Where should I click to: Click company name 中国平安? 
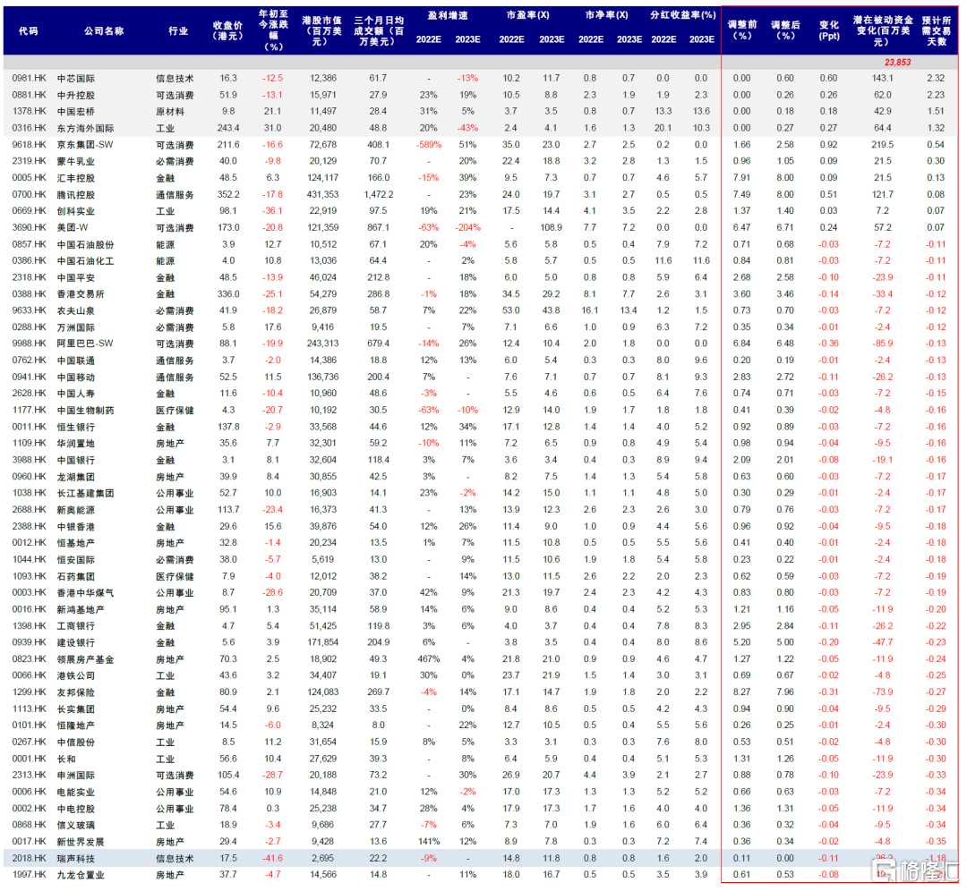(x=76, y=278)
